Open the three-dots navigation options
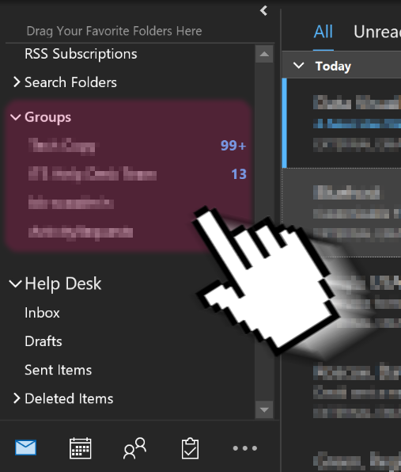 click(245, 448)
